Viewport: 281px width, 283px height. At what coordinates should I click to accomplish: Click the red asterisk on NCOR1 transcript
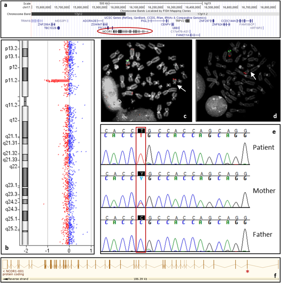click(247, 272)
